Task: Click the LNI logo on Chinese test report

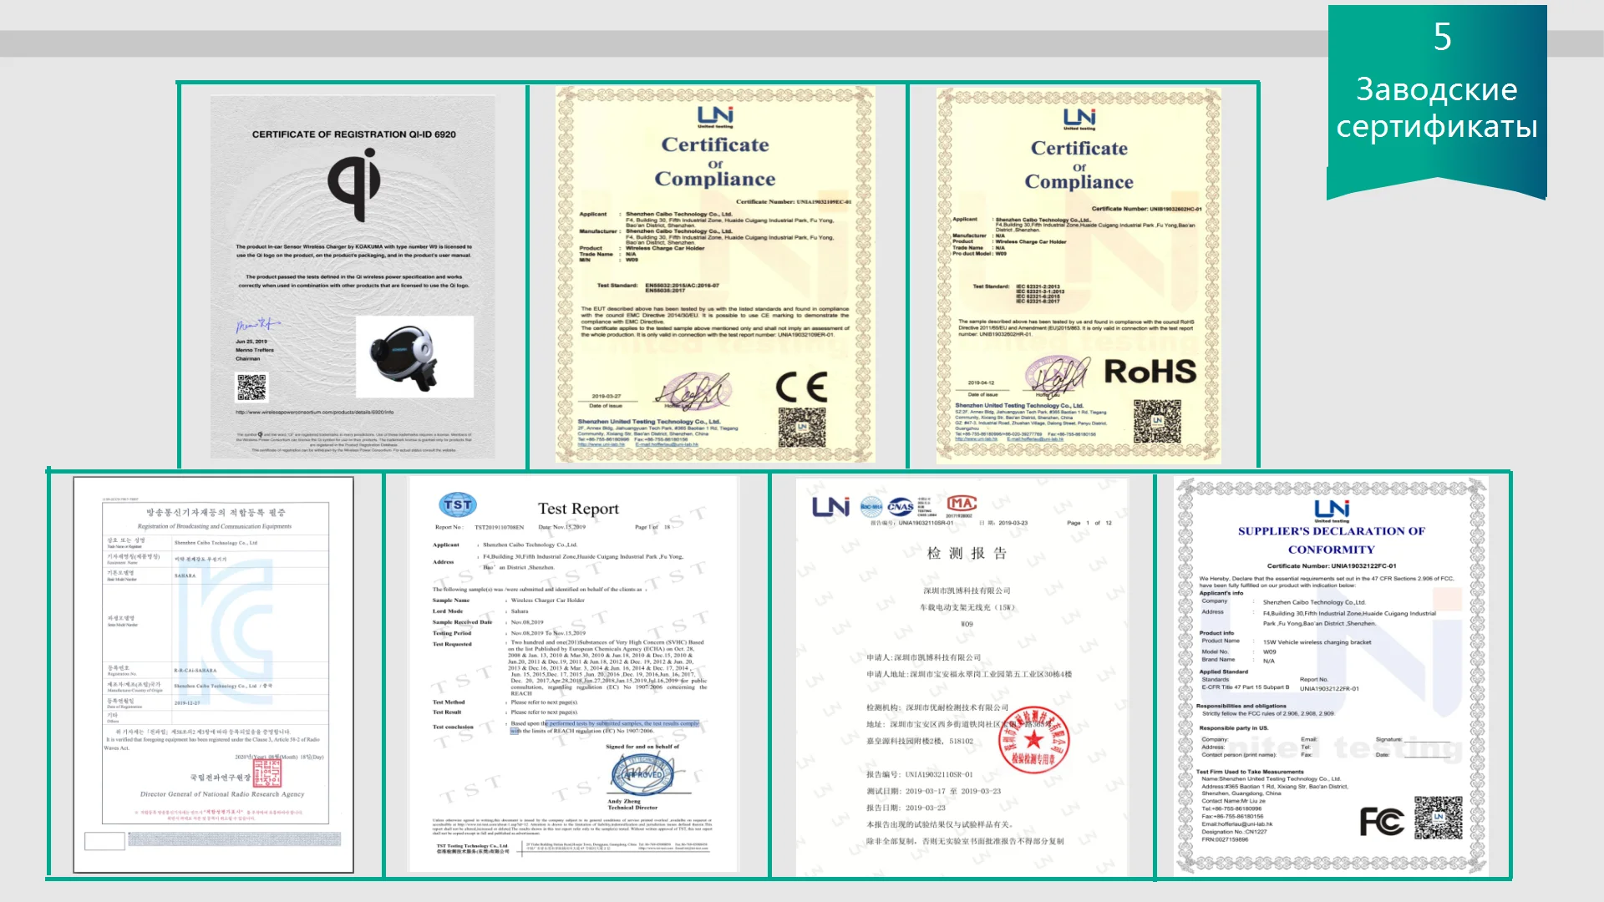Action: pyautogui.click(x=830, y=506)
